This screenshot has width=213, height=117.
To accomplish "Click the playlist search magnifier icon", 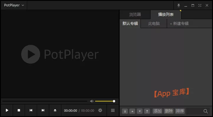I will tap(206, 111).
